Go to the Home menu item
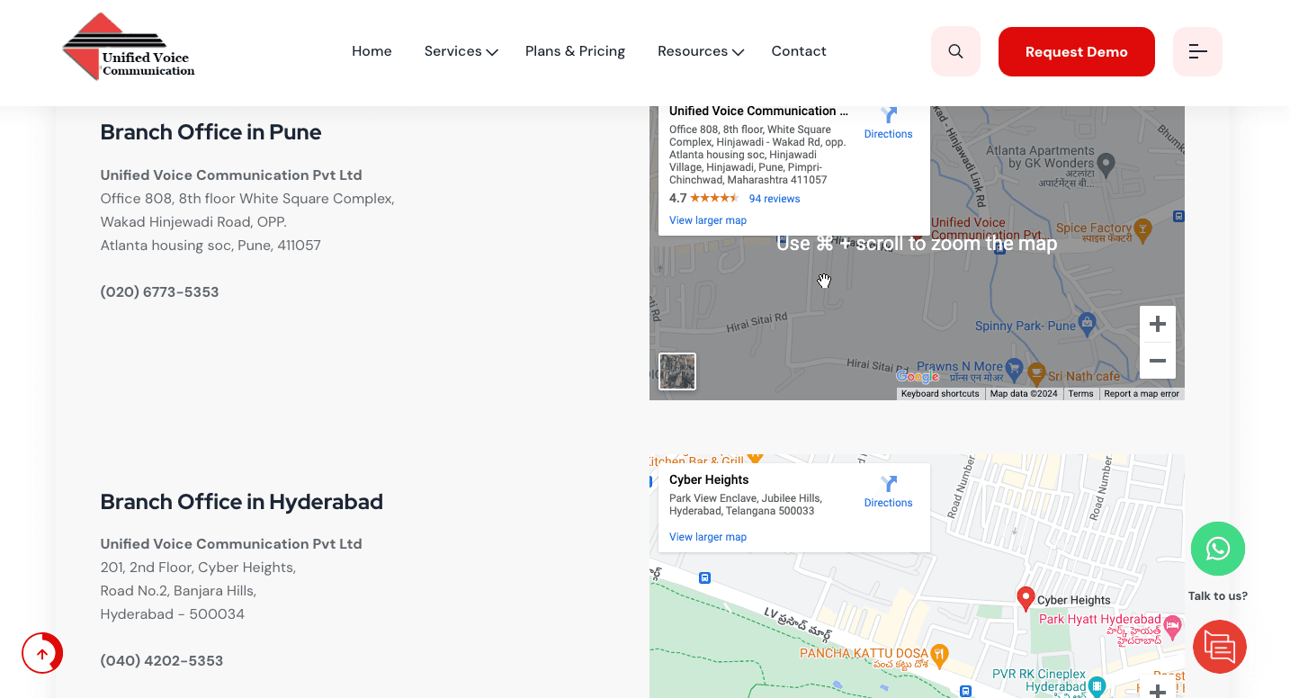Screen dimensions: 1290x698 pyautogui.click(x=372, y=51)
